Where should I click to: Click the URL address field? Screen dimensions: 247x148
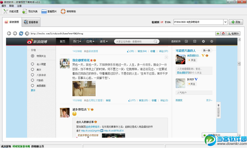tap(123, 33)
